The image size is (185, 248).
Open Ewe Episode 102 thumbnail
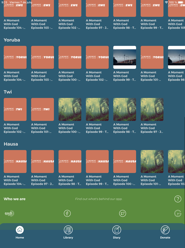(70, 8)
